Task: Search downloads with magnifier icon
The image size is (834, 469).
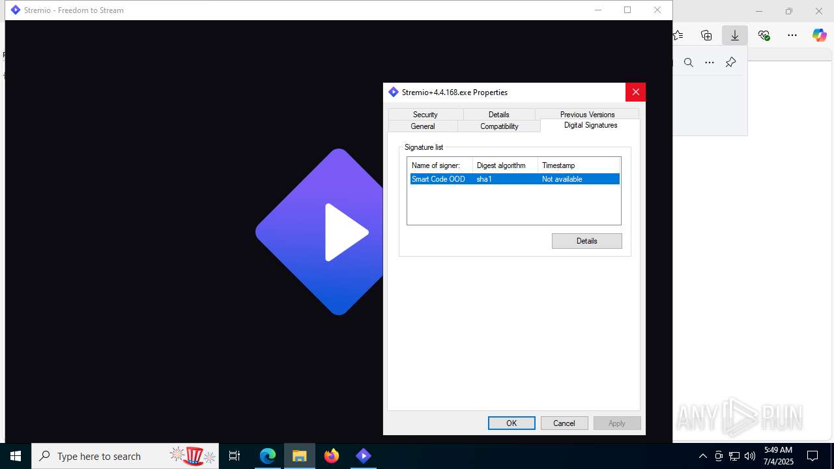Action: 688,63
